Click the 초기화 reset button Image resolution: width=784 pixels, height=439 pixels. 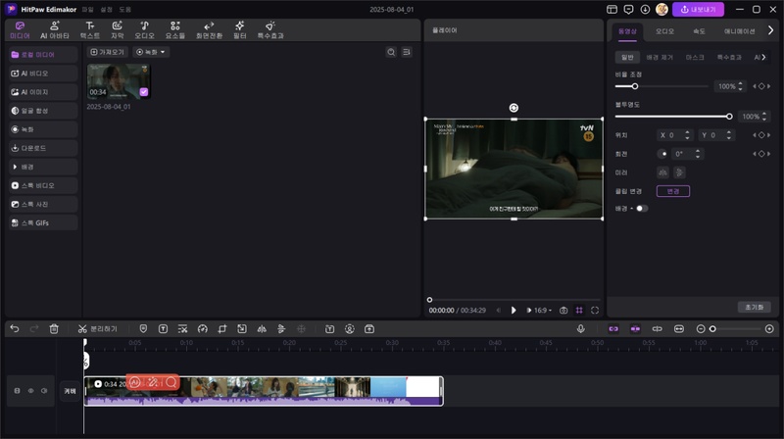(754, 307)
